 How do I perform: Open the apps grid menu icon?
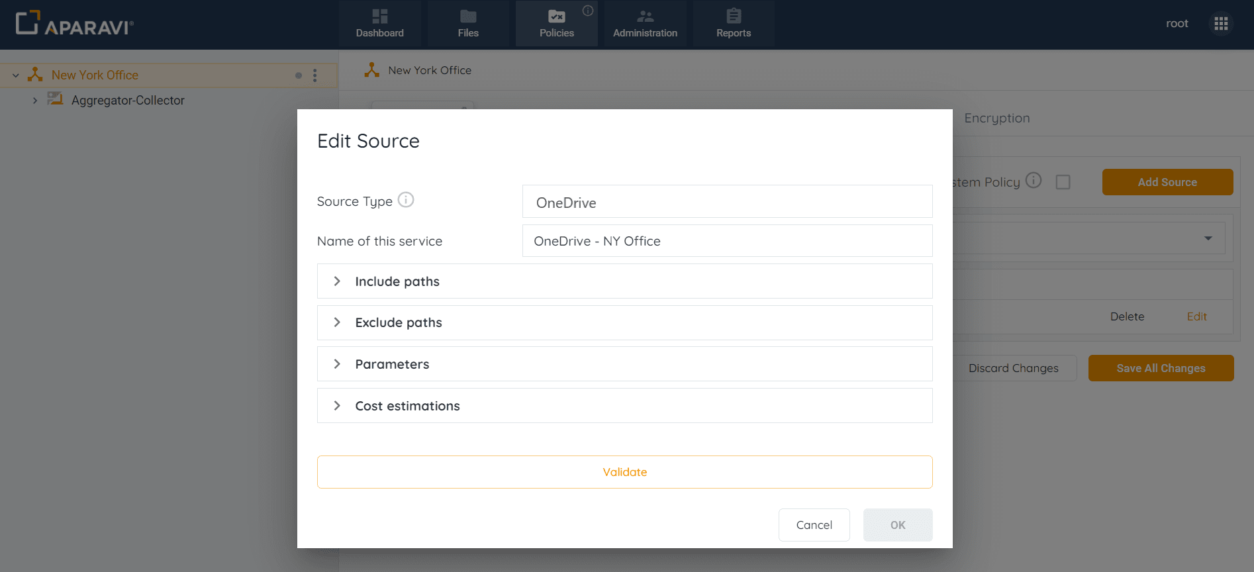[x=1222, y=24]
